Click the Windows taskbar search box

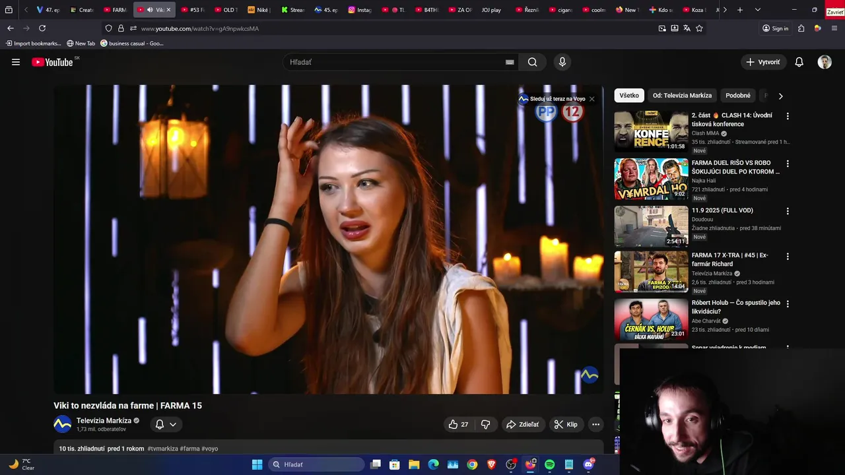(317, 464)
